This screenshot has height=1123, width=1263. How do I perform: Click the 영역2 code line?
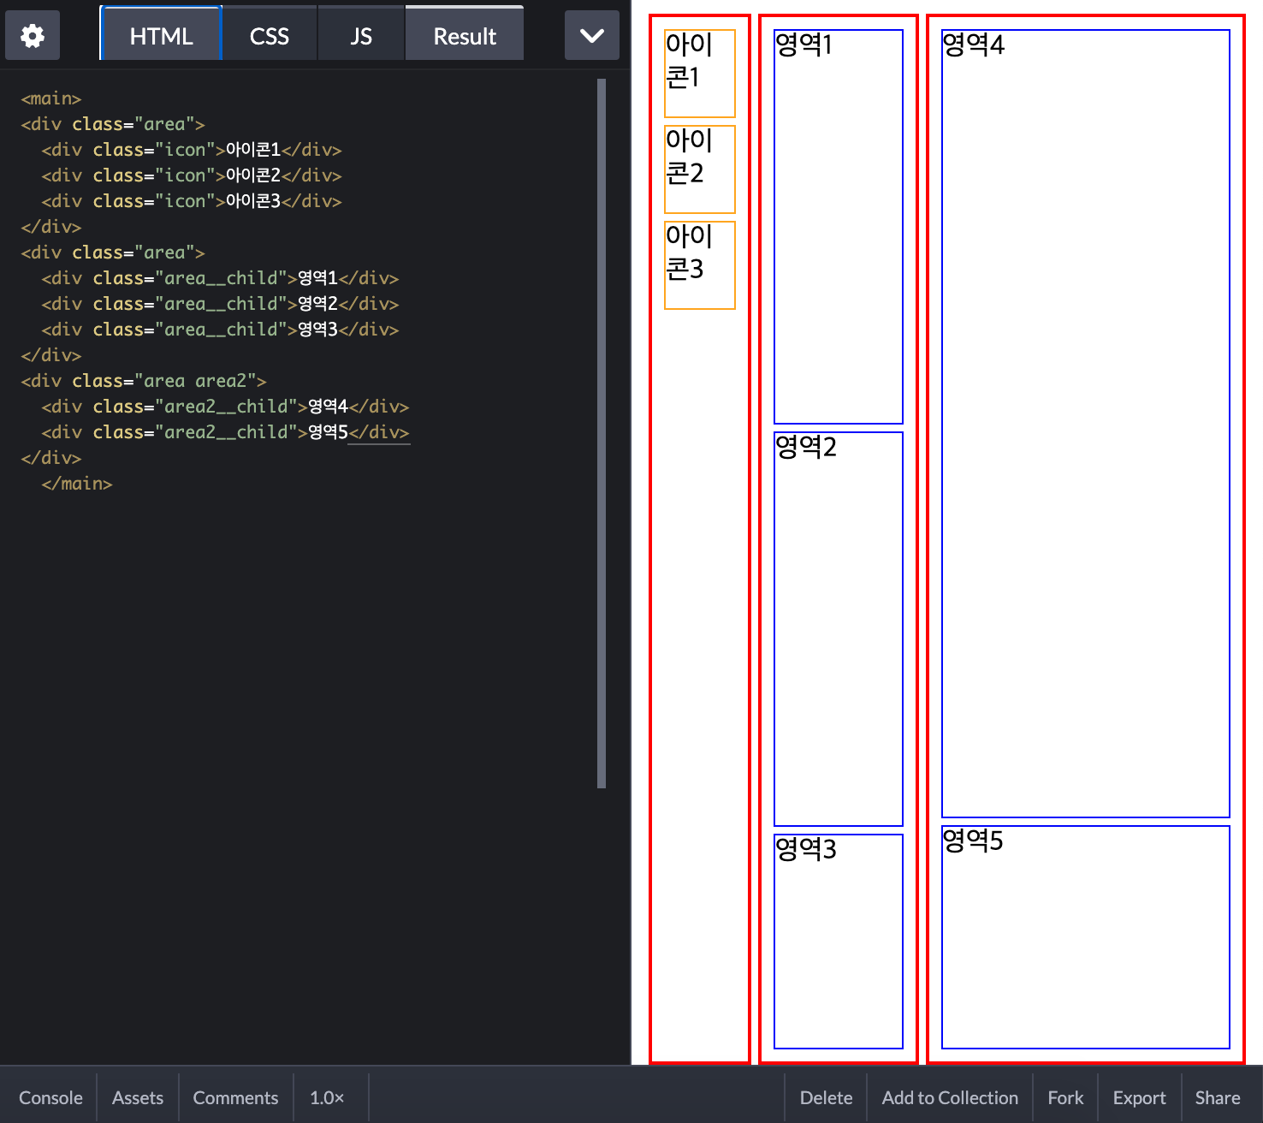[220, 304]
